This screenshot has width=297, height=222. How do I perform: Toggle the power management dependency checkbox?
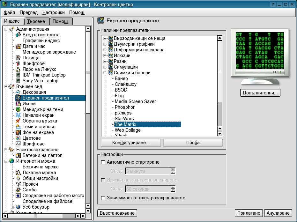[x=103, y=198]
